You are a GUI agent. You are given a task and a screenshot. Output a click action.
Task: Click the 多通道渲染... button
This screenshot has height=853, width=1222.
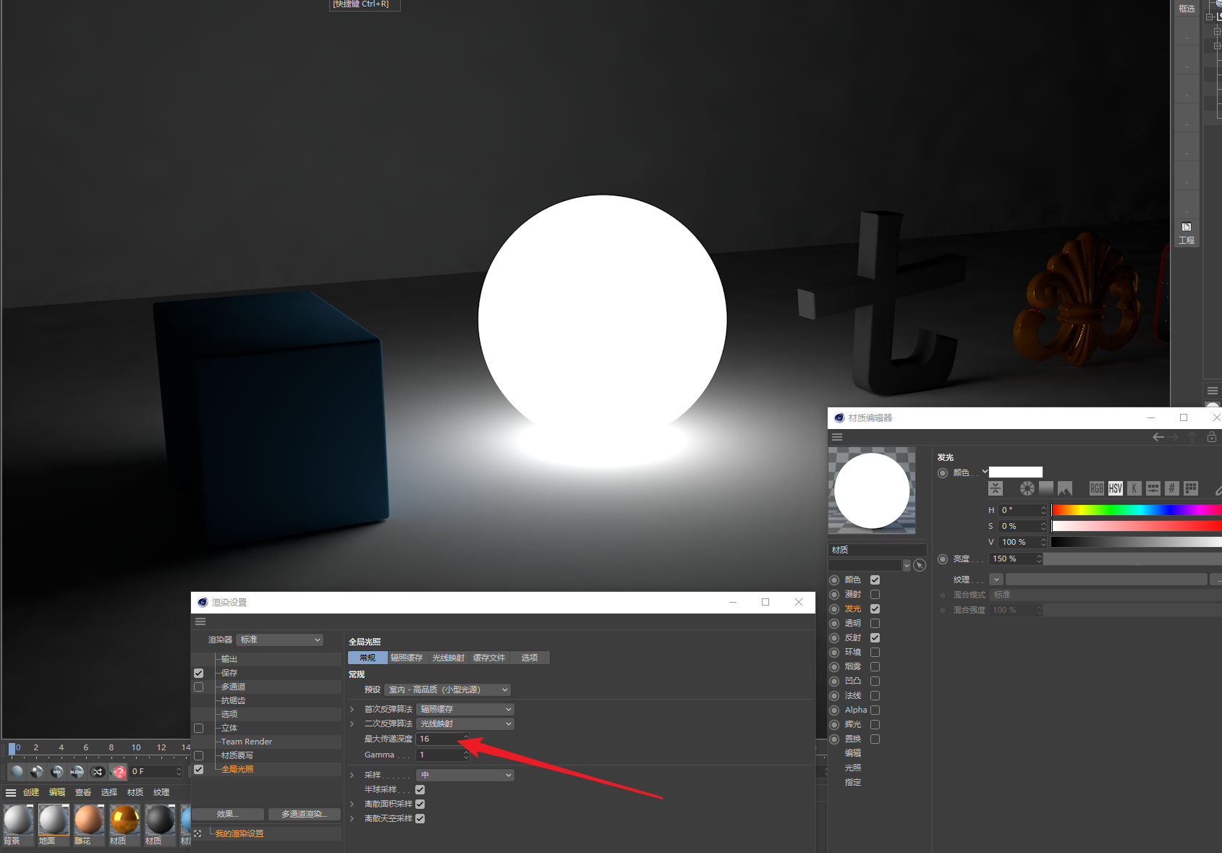[x=304, y=814]
